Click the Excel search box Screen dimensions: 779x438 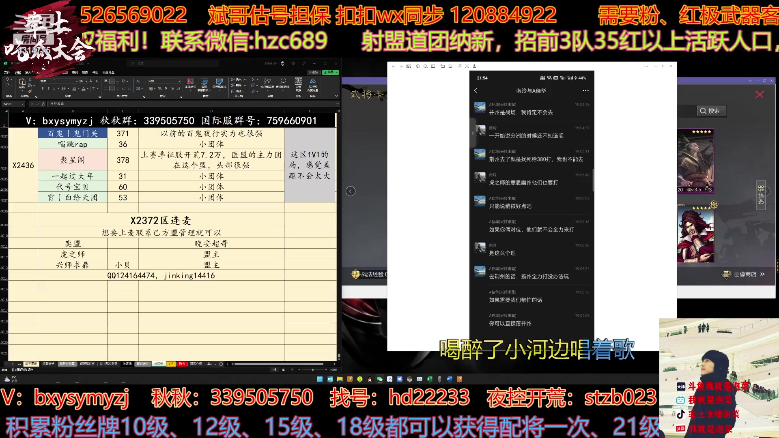172,64
